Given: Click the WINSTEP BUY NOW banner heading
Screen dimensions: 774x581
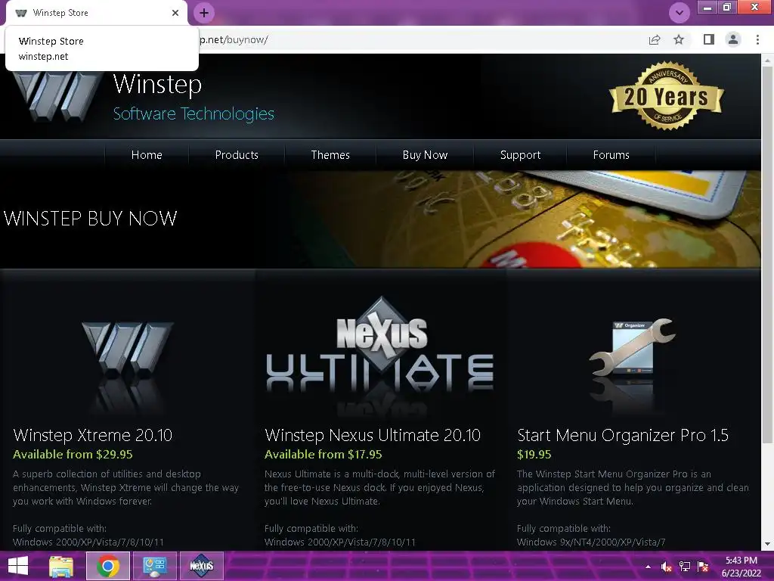Looking at the screenshot, I should pyautogui.click(x=91, y=219).
